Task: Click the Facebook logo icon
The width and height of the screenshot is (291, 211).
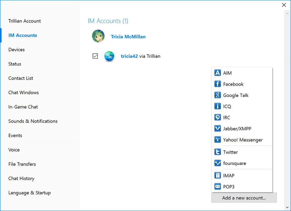Action: (218, 84)
